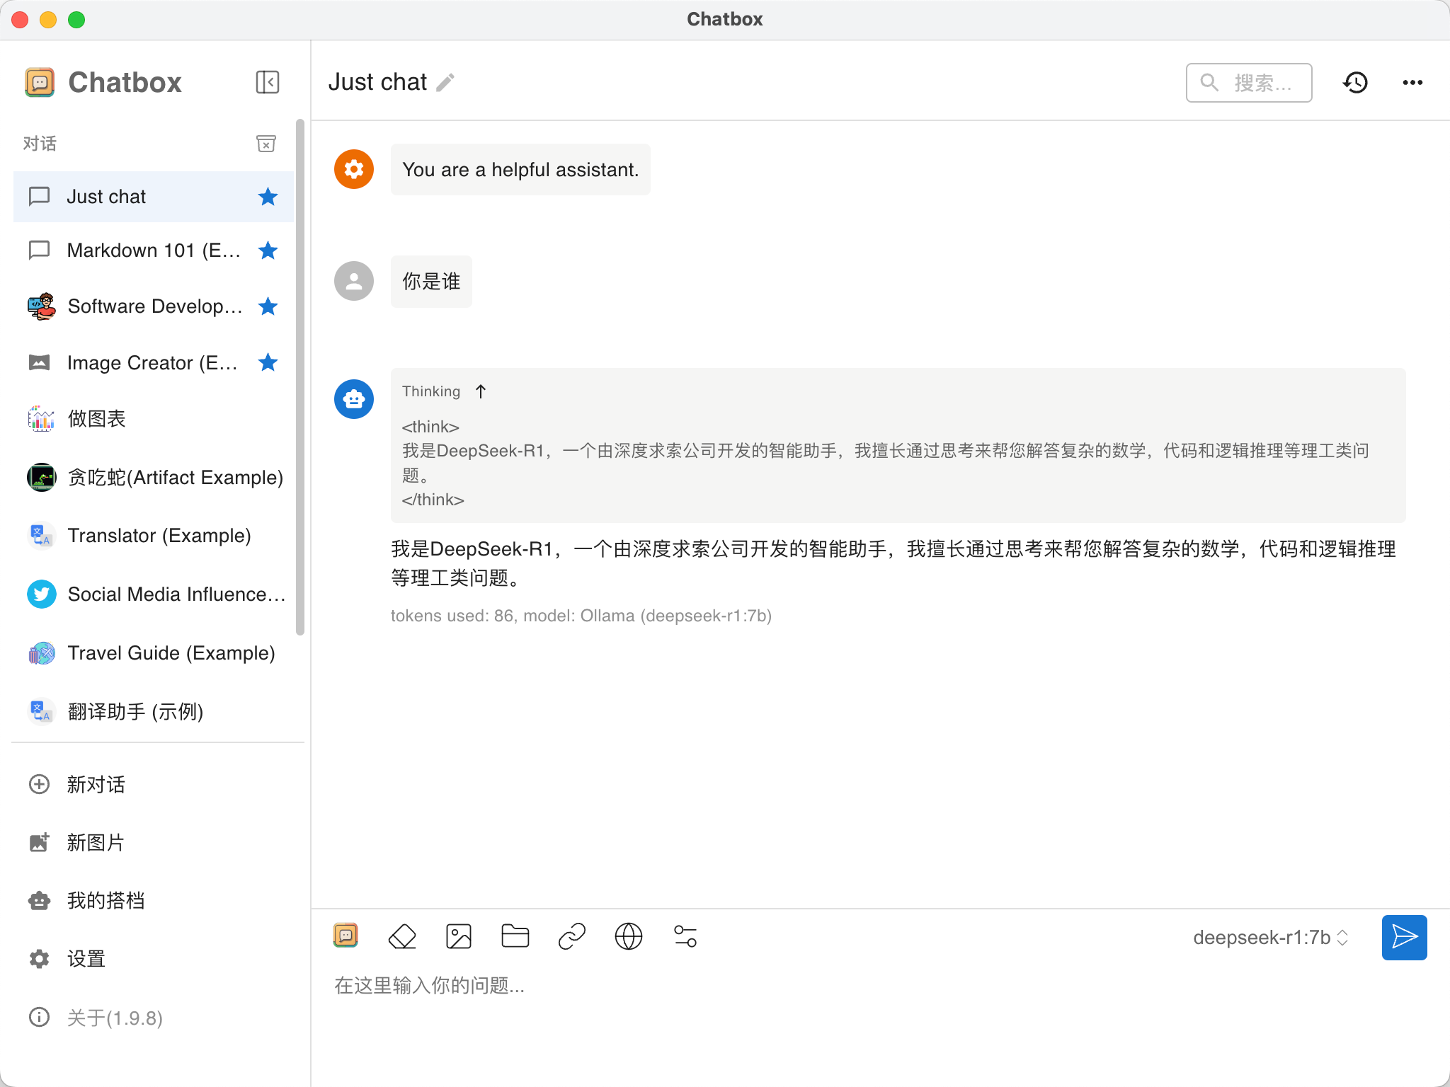The width and height of the screenshot is (1450, 1087).
Task: Click the eraser clear context icon
Action: tap(402, 936)
